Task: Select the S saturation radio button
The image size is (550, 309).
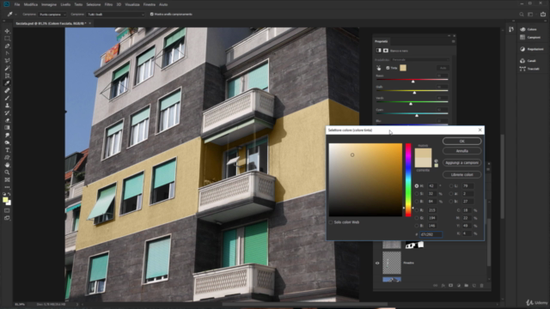Action: [x=417, y=194]
